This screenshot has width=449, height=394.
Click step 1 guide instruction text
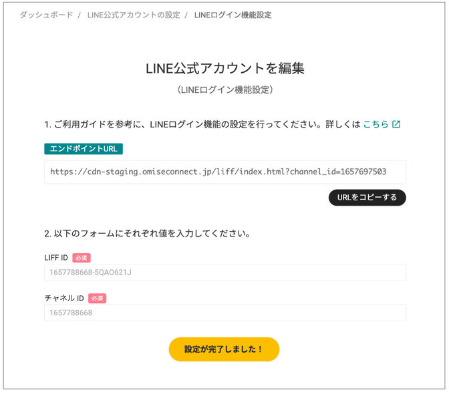click(202, 124)
